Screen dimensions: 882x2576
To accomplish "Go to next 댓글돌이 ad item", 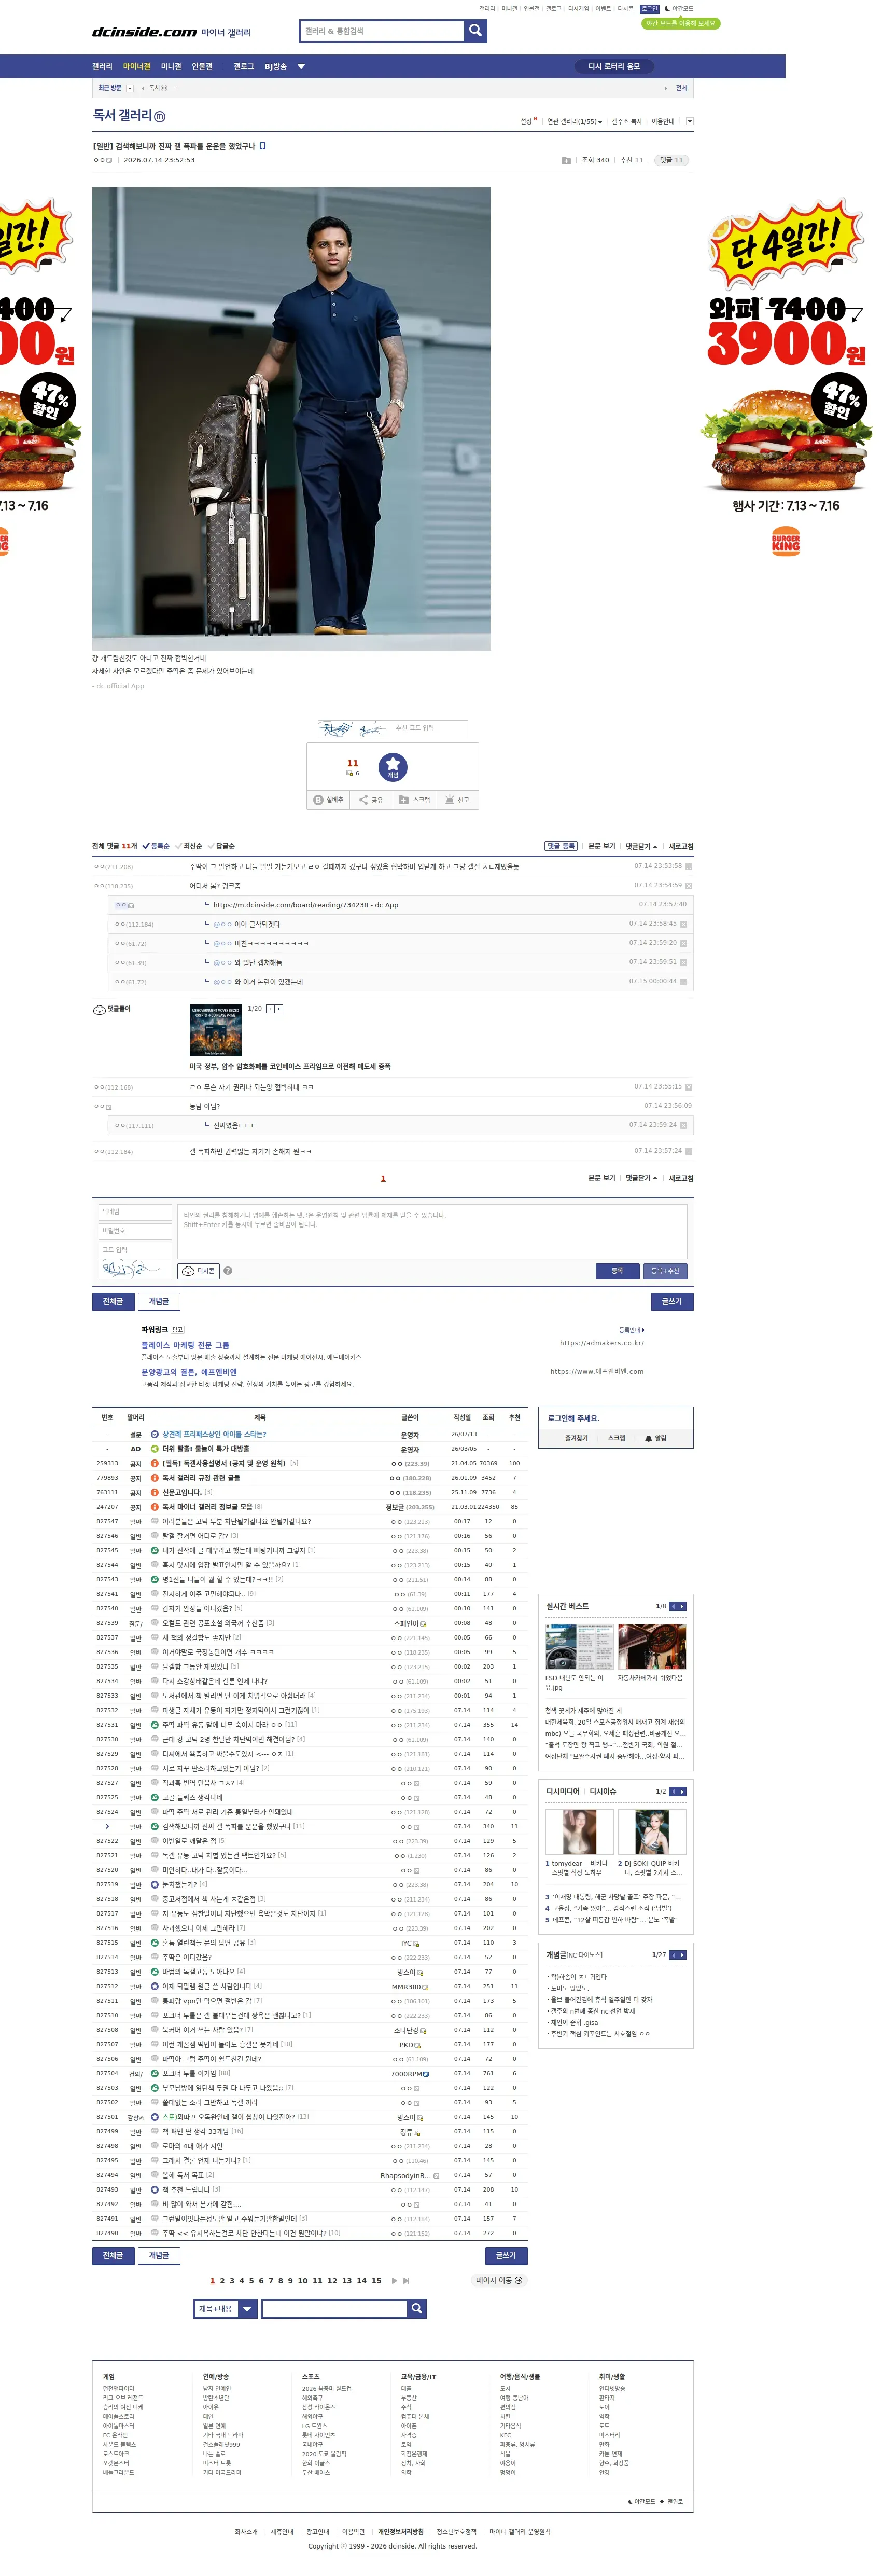I will tap(278, 1009).
